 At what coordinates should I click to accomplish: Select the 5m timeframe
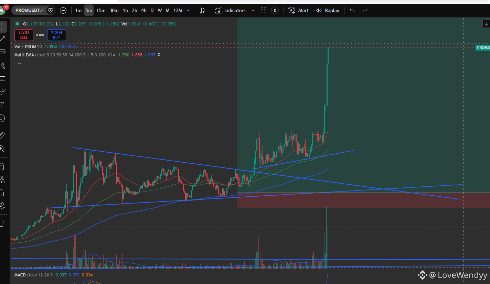pos(89,10)
